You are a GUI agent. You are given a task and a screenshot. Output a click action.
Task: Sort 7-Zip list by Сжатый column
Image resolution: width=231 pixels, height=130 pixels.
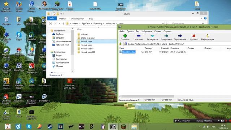pos(165,48)
